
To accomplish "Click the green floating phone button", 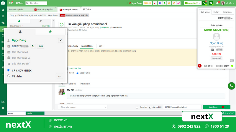I will click(x=232, y=86).
